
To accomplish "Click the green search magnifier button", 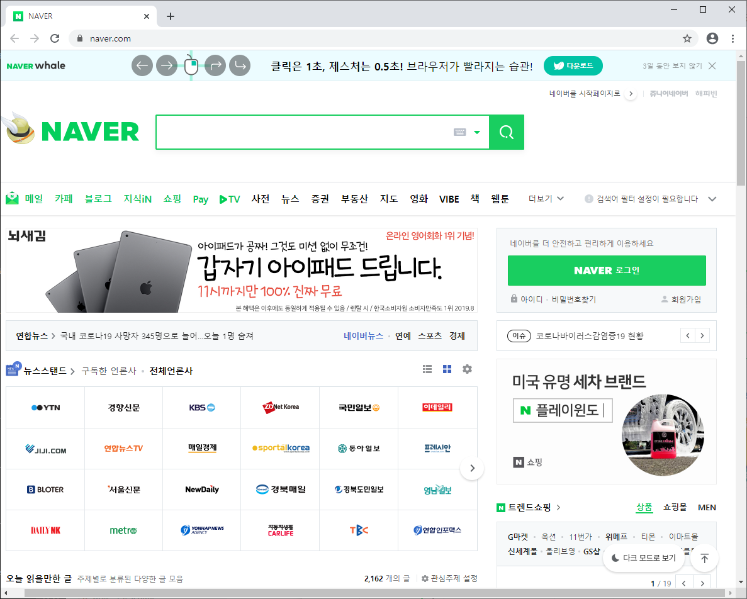I will (x=507, y=132).
